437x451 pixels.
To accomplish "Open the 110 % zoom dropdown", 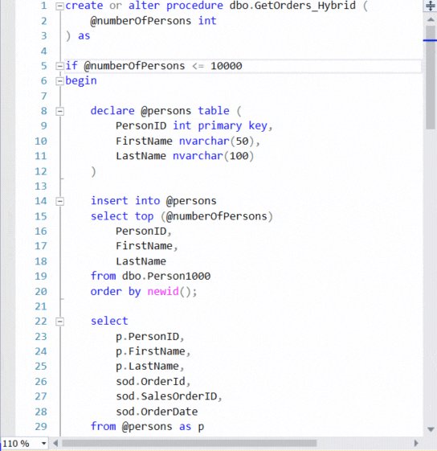I will [43, 443].
